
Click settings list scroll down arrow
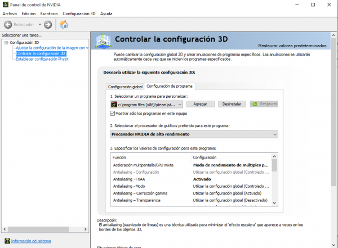[x=274, y=203]
